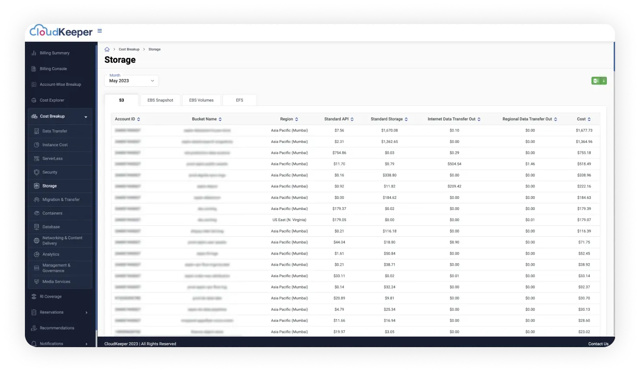Sort by Standard Storage column arrows
This screenshot has width=640, height=373.
[407, 119]
